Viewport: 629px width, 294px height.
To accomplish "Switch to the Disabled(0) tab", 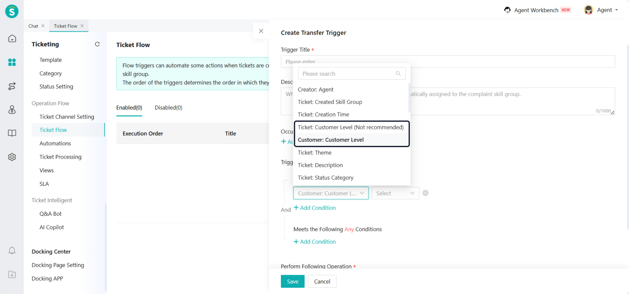I will [168, 107].
